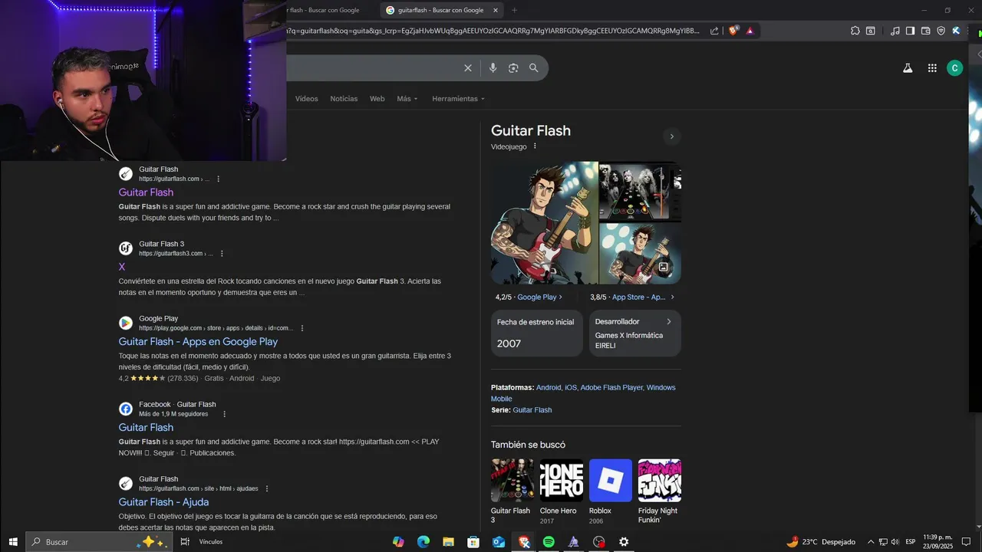Open knowledge panel Videojuego options dots
Viewport: 982px width, 552px height.
click(535, 146)
